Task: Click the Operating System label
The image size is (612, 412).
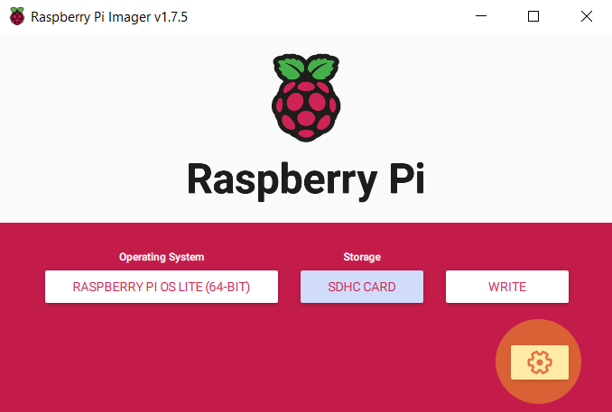Action: 162,257
